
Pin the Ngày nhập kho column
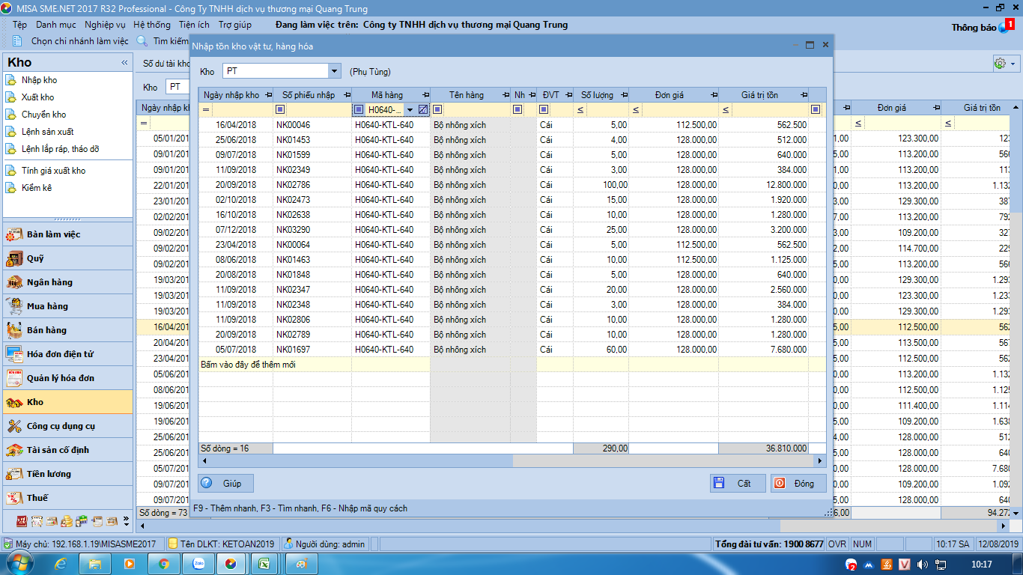tap(269, 95)
